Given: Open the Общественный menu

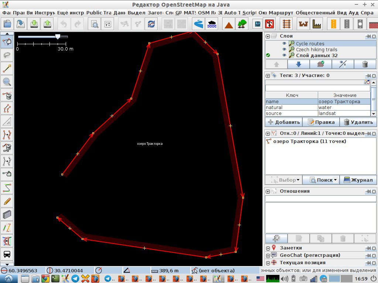Looking at the screenshot, I should click(315, 13).
